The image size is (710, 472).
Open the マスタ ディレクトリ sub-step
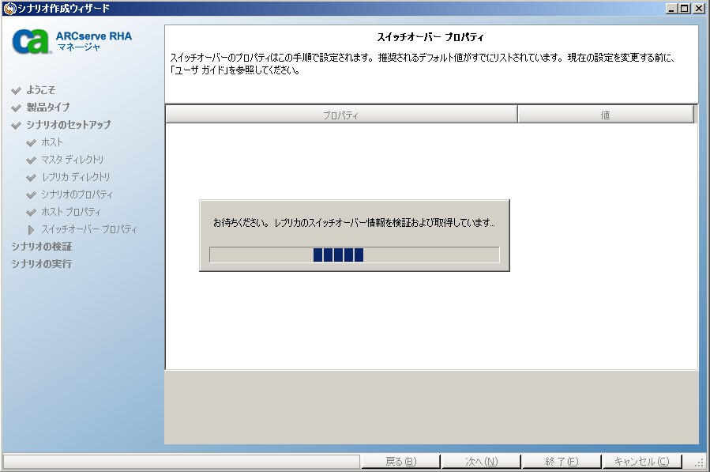click(73, 160)
